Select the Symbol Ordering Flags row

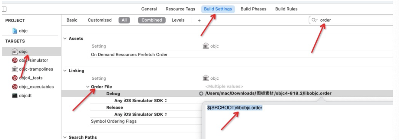point(114,121)
